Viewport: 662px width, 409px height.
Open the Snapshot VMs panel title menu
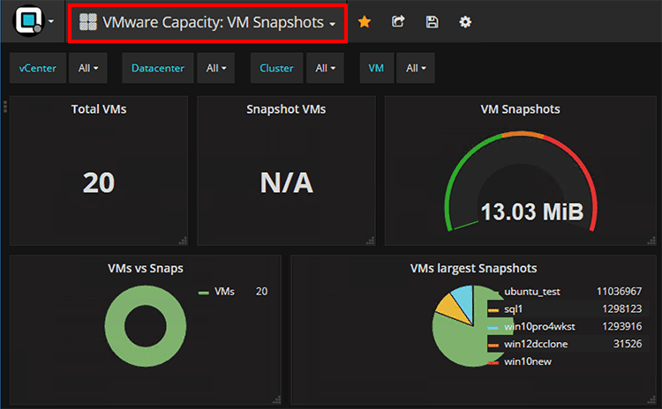click(x=286, y=109)
